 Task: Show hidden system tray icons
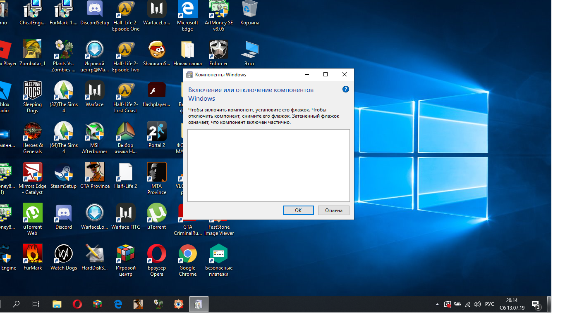point(438,305)
